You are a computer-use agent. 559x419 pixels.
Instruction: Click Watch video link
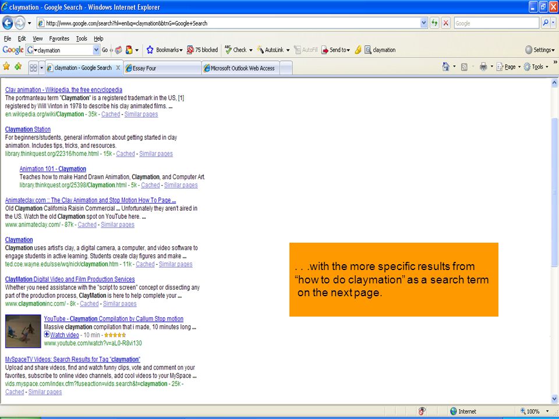click(65, 335)
